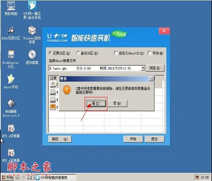
Task: Click 否(N) to cancel restore
Action: tap(117, 104)
